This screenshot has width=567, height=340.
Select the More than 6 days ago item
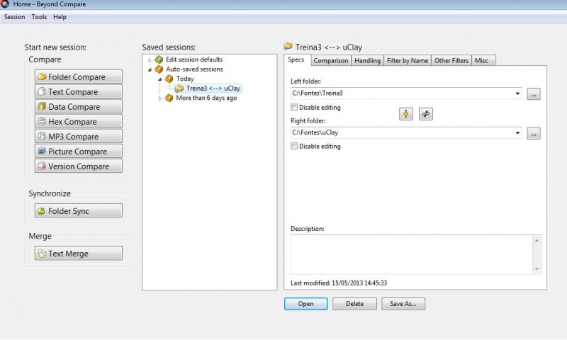(x=206, y=98)
